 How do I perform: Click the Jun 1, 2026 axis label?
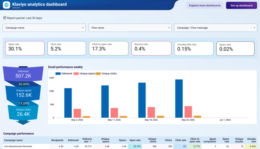[x=225, y=120]
